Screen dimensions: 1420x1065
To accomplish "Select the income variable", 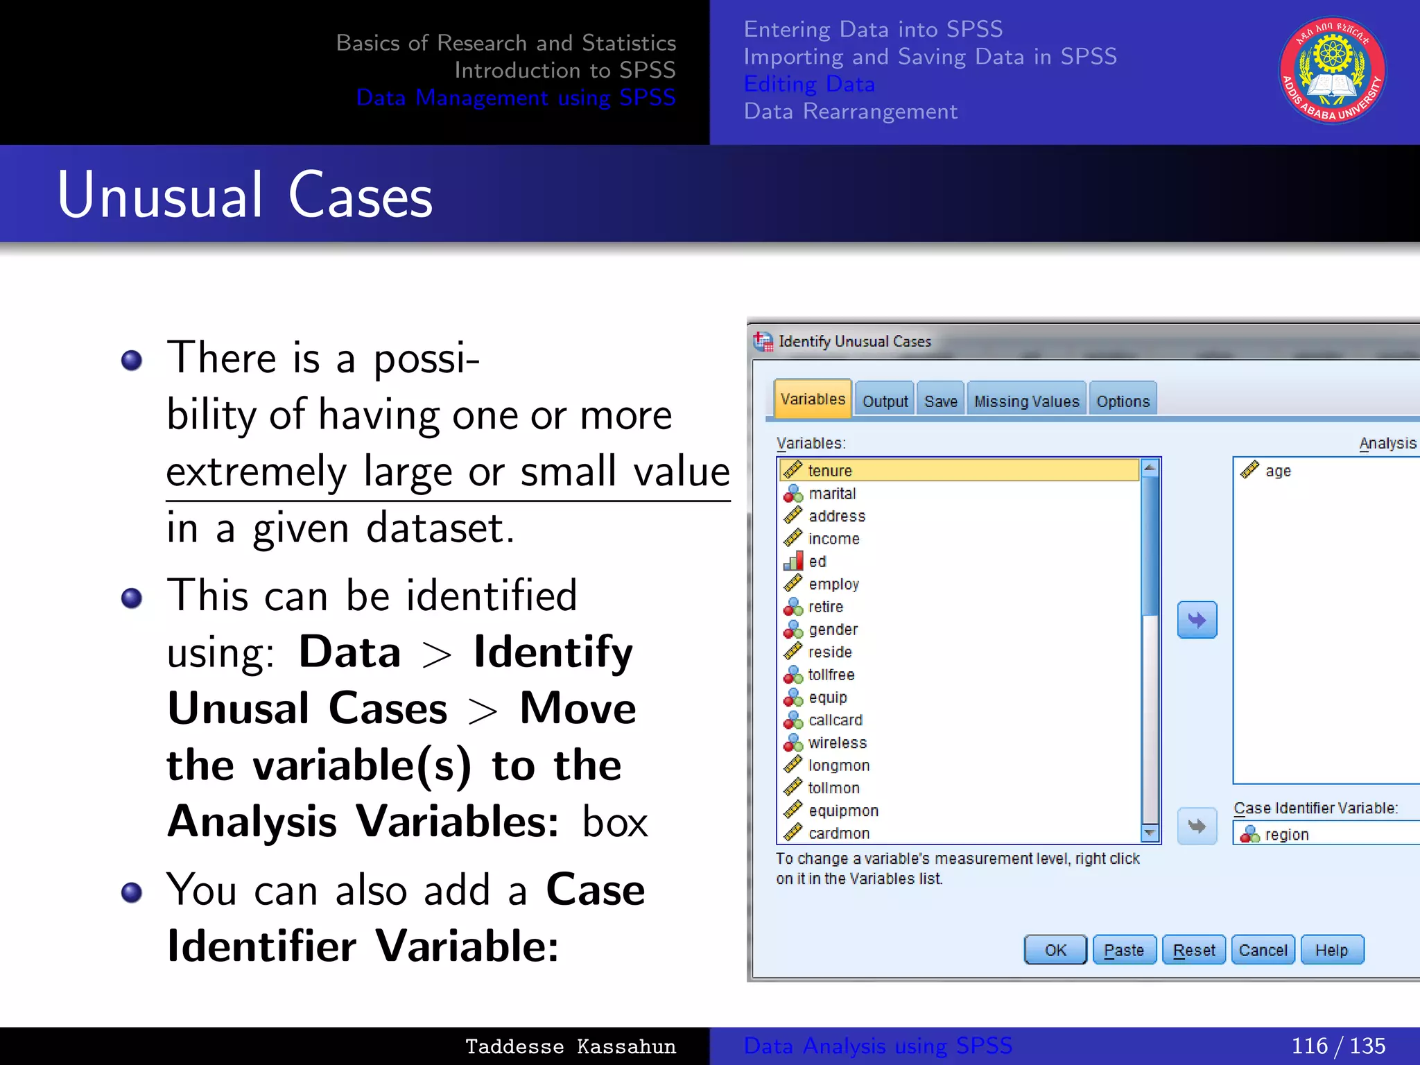I will pos(960,538).
